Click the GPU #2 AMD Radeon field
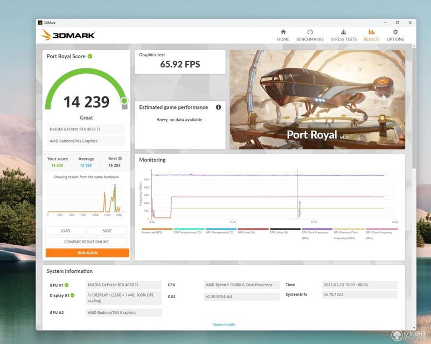431x344 pixels. click(x=124, y=313)
